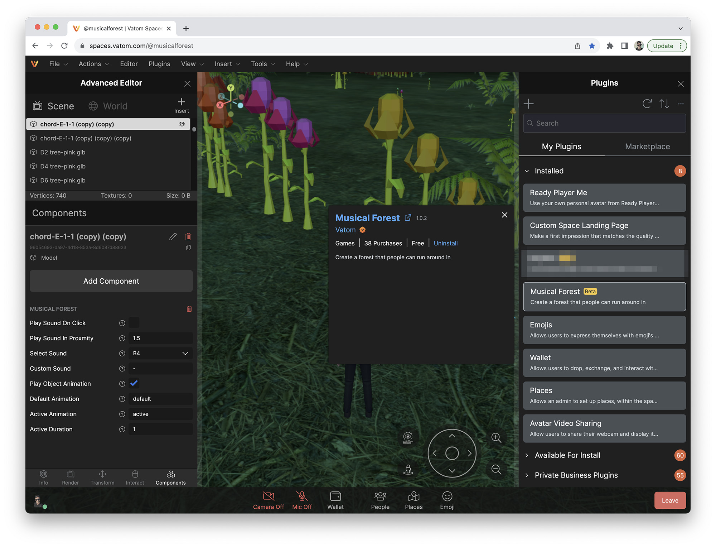The image size is (716, 547).
Task: Open the People panel
Action: pyautogui.click(x=380, y=500)
